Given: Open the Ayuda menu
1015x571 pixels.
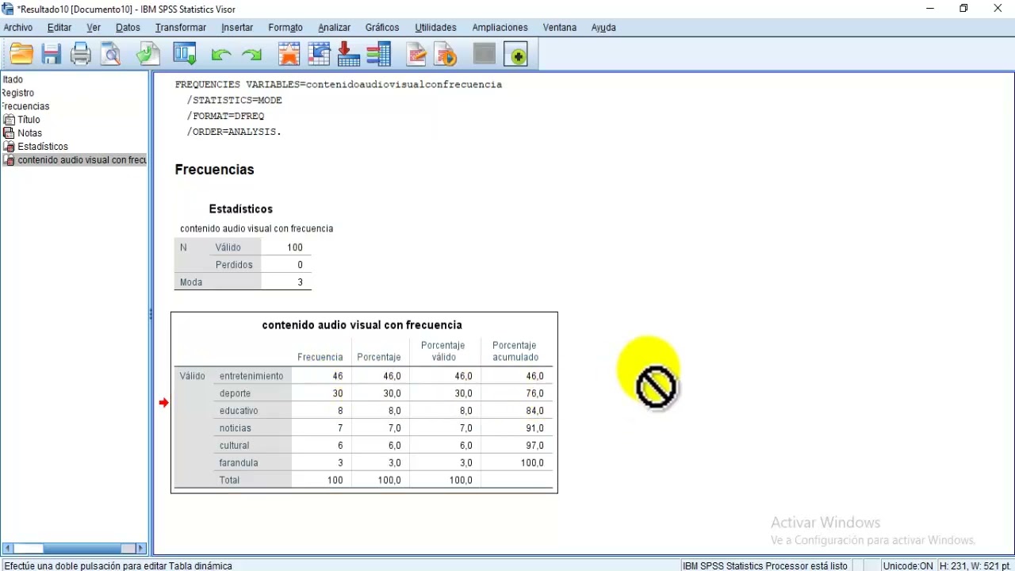Looking at the screenshot, I should [603, 27].
